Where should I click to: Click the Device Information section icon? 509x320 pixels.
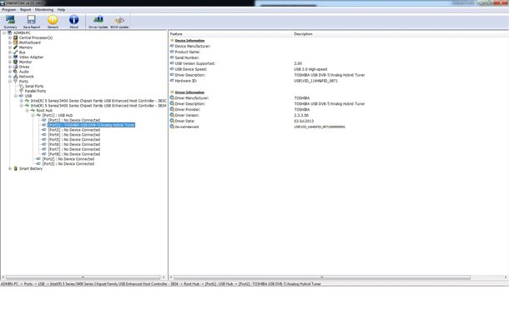[172, 40]
